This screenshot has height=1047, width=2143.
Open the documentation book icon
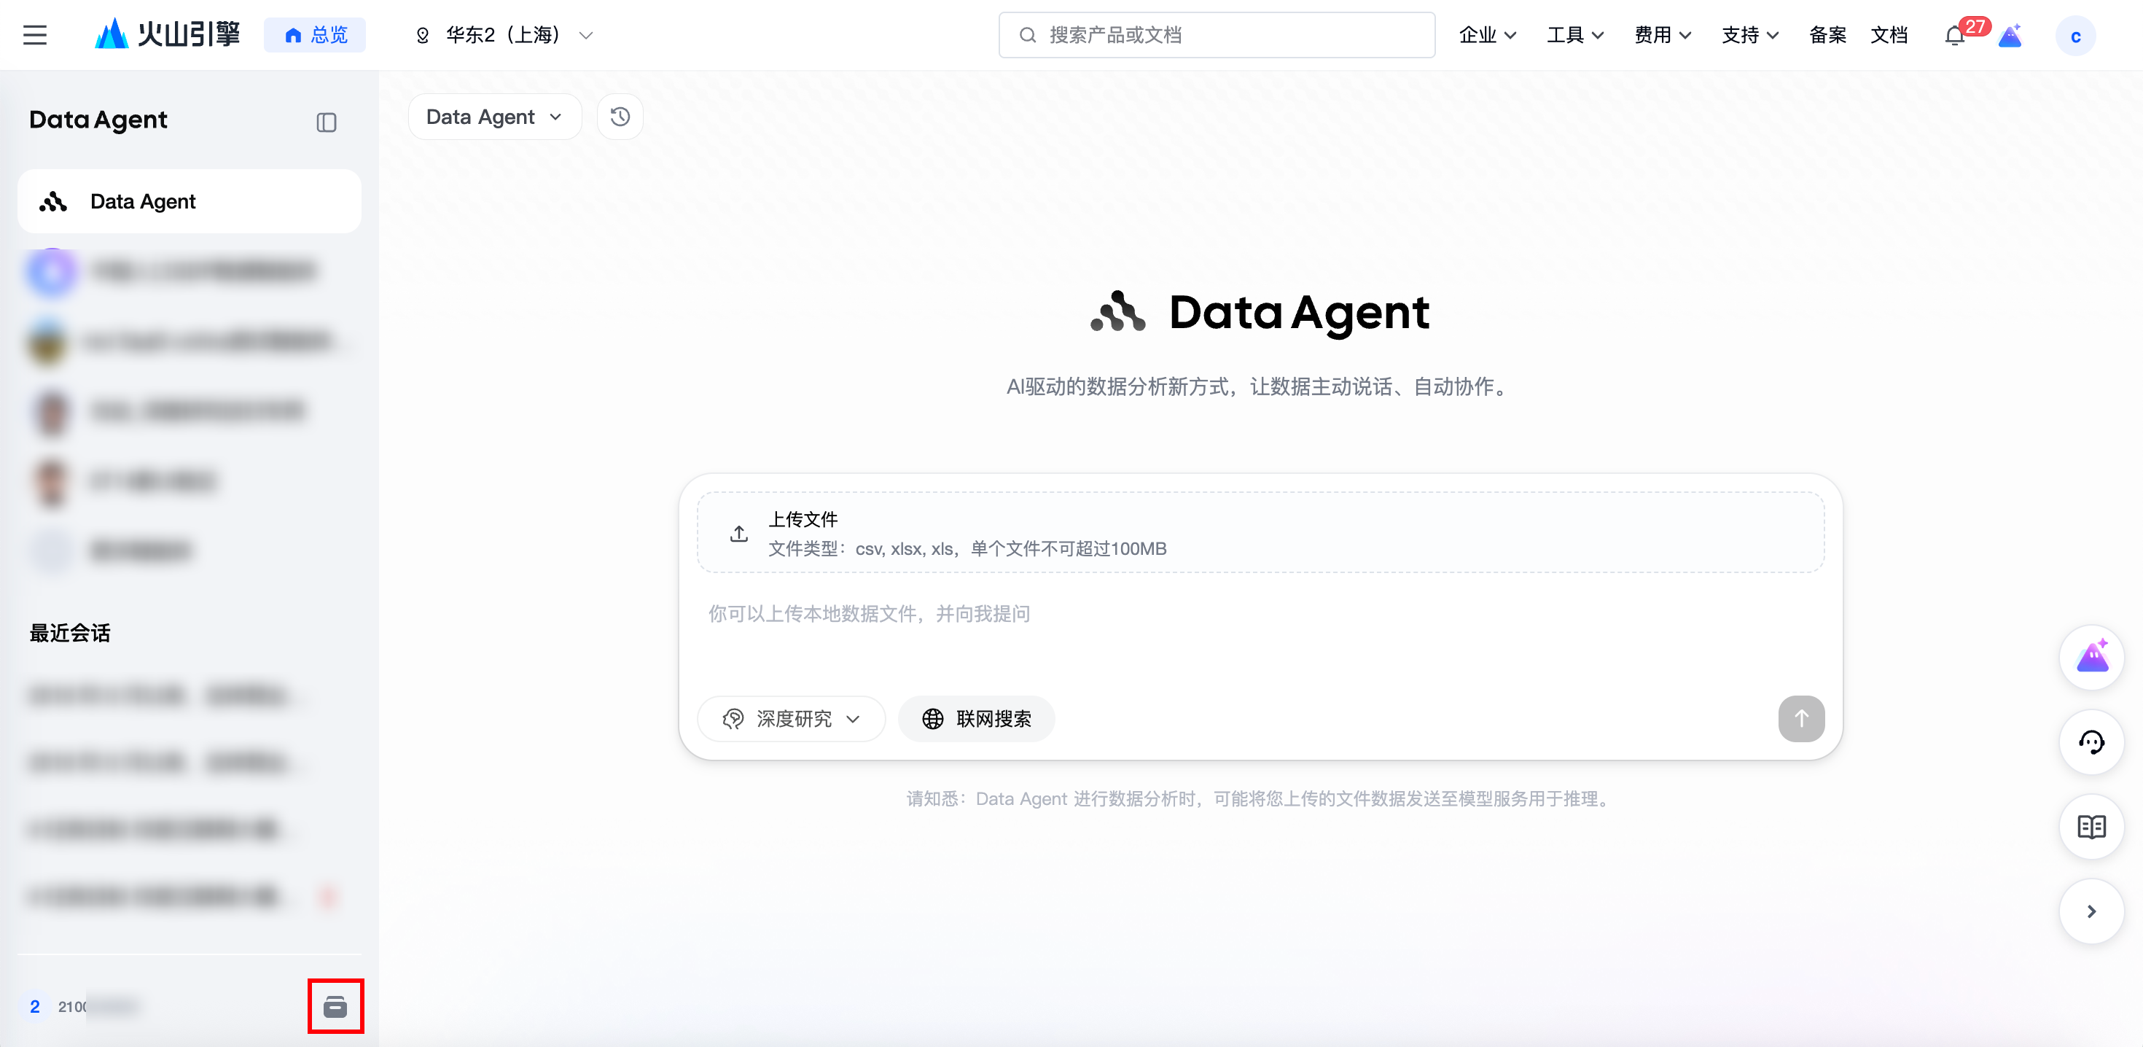(2091, 827)
